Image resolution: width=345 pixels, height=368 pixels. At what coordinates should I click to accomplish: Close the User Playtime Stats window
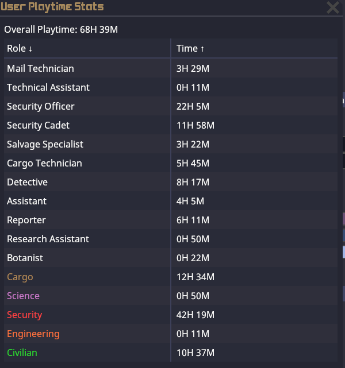pyautogui.click(x=332, y=7)
